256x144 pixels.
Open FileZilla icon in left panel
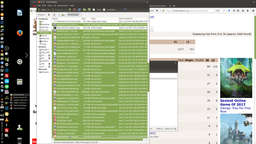pyautogui.click(x=7, y=76)
